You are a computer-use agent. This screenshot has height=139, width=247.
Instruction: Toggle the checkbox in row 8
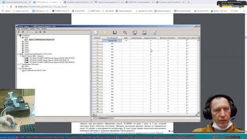(x=187, y=60)
